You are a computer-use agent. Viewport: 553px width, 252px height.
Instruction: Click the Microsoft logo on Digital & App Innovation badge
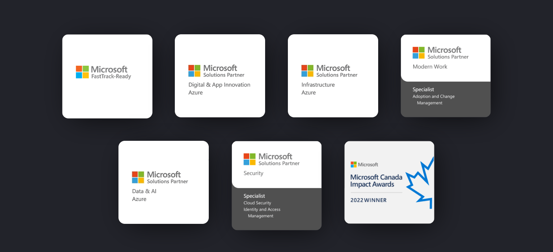[195, 71]
